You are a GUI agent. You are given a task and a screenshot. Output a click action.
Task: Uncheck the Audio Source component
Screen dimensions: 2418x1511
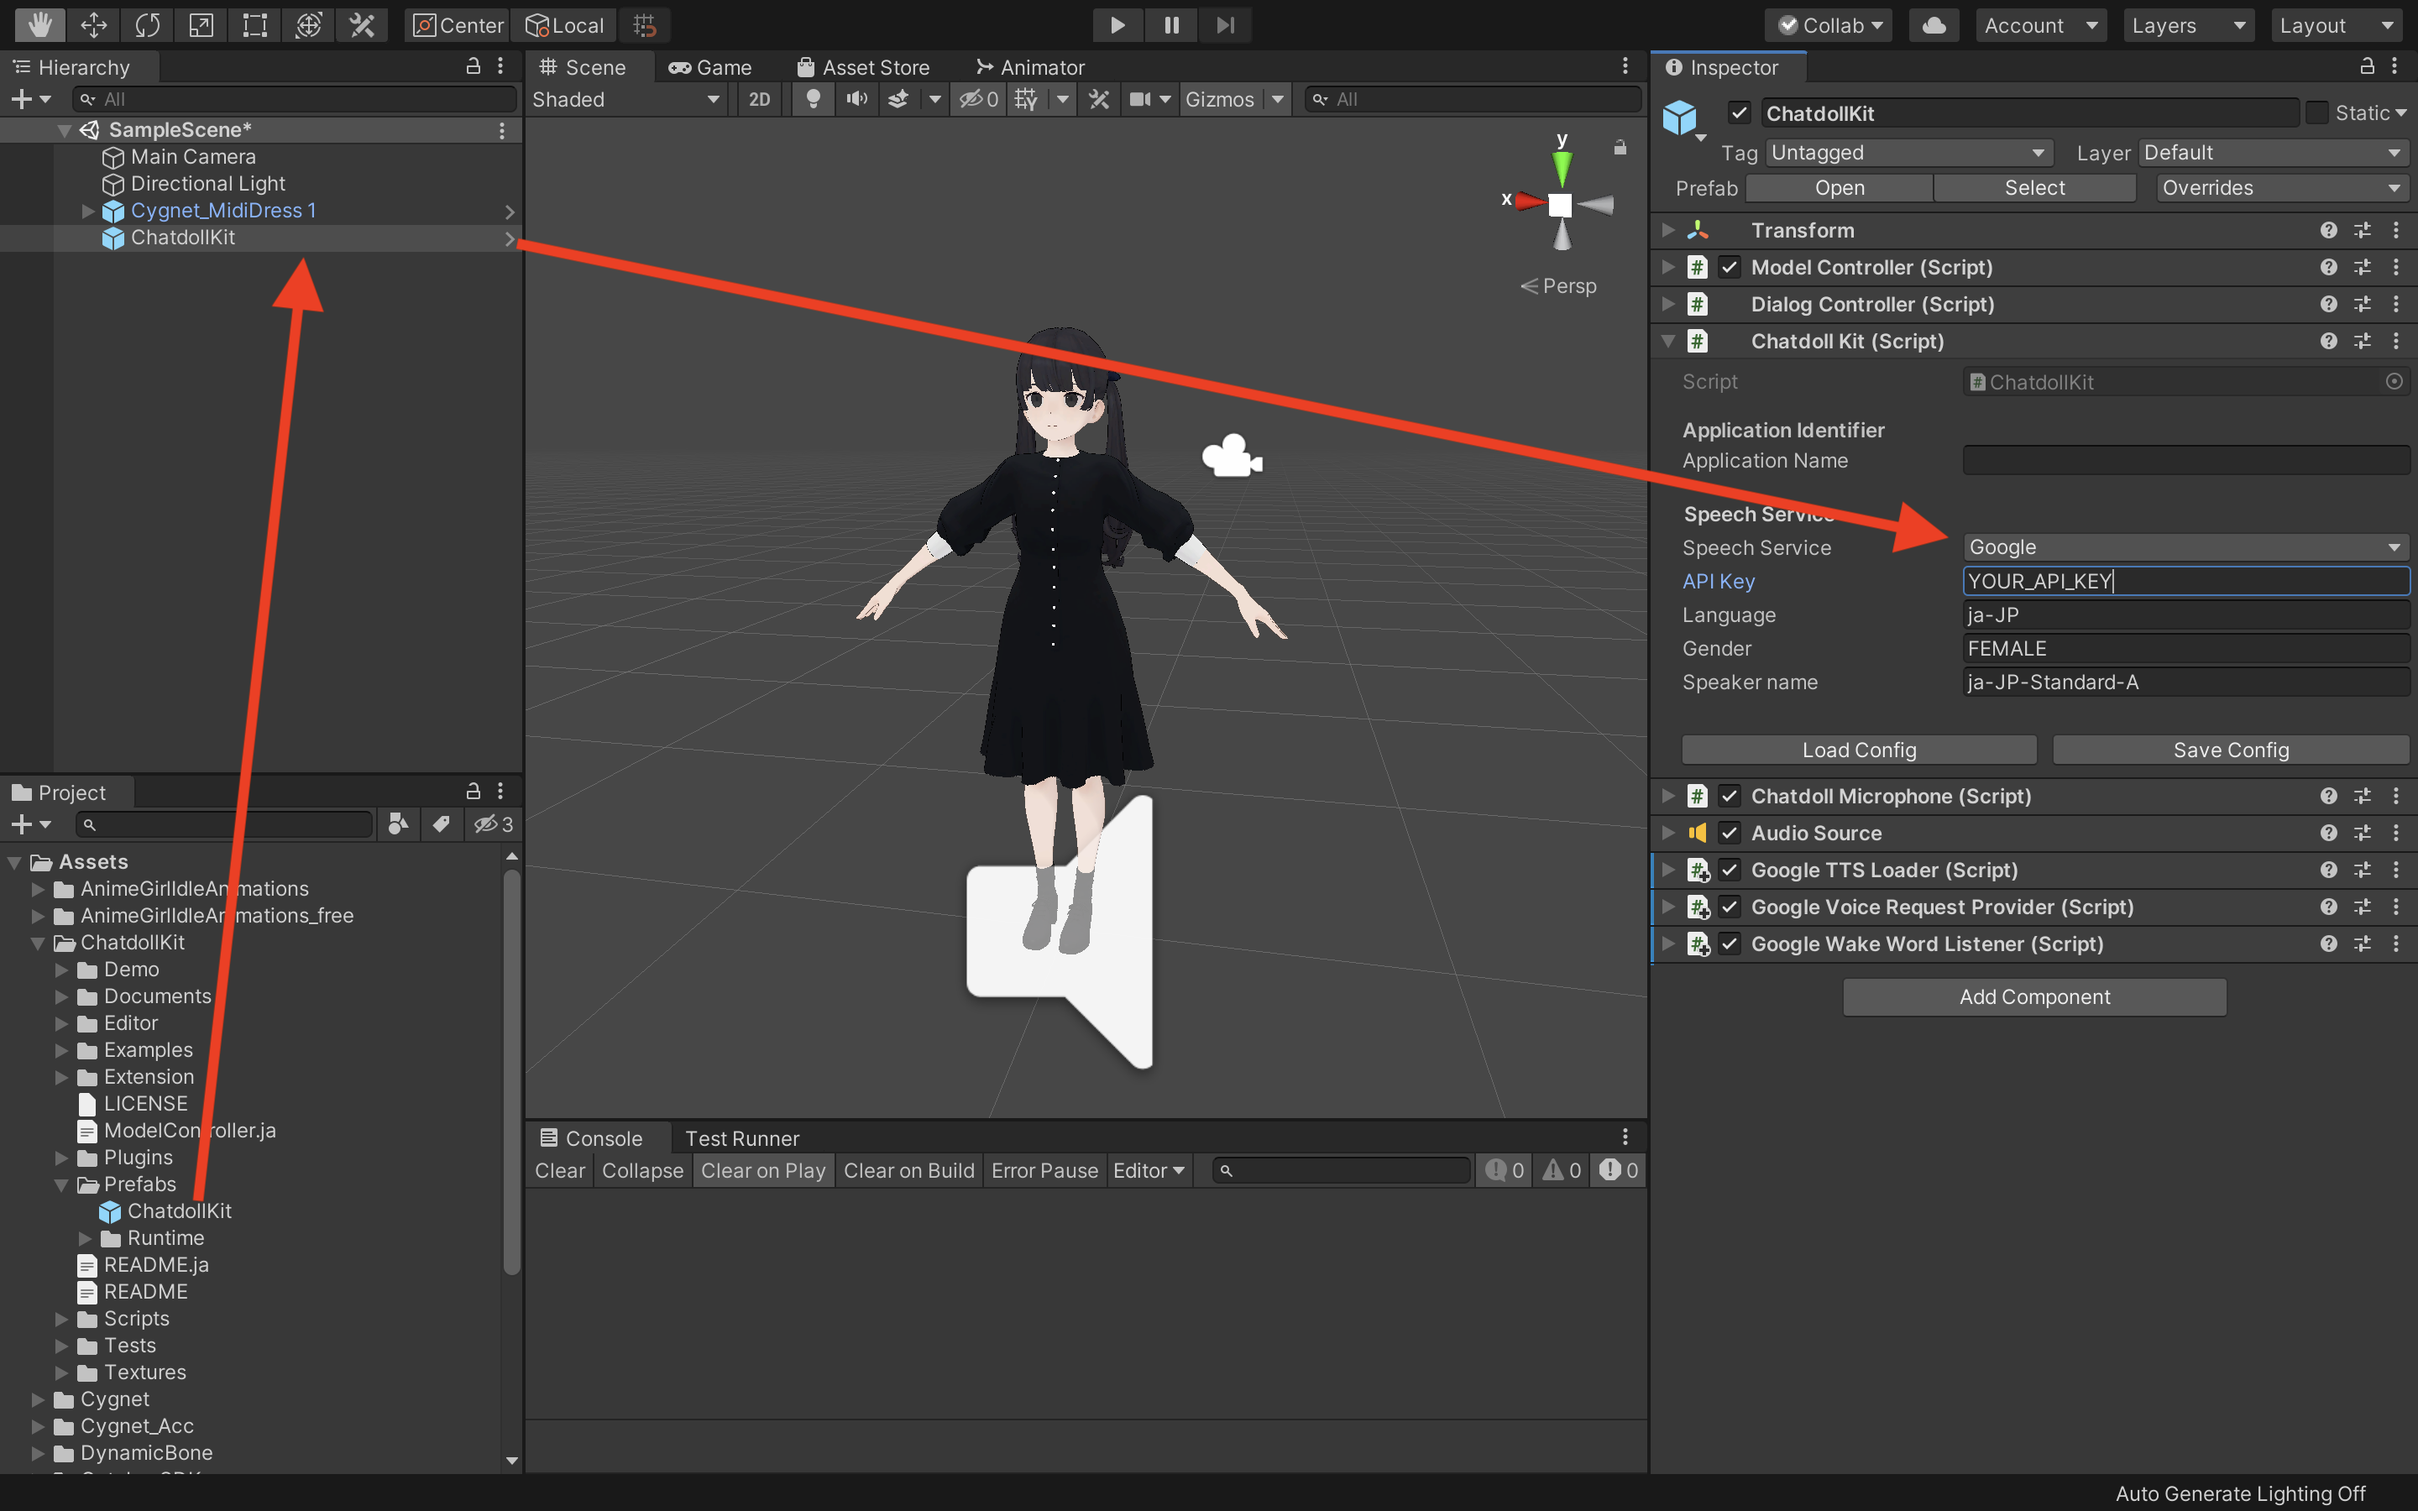coord(1730,833)
